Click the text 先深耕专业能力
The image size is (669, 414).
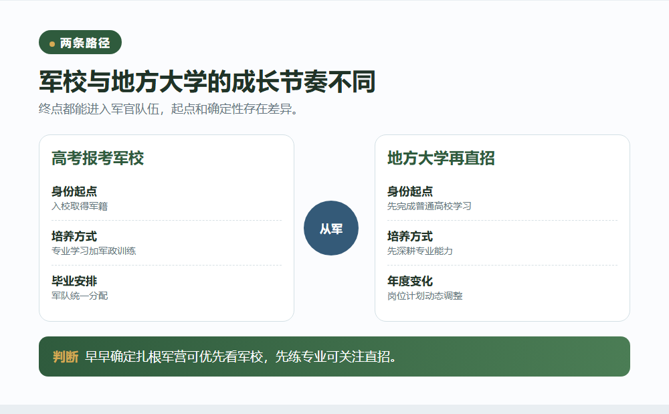point(420,251)
